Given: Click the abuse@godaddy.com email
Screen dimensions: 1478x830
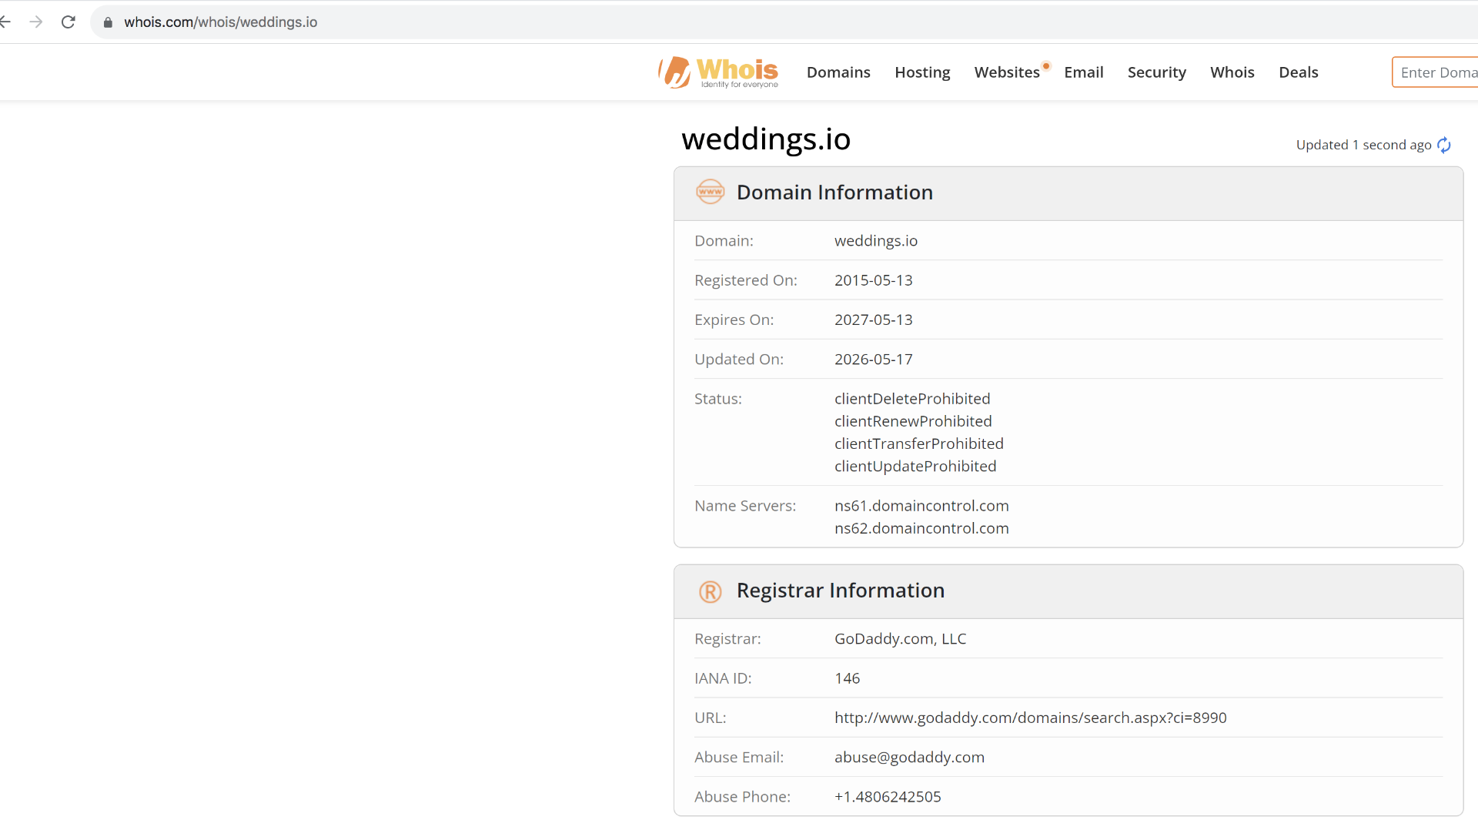Looking at the screenshot, I should tap(909, 758).
